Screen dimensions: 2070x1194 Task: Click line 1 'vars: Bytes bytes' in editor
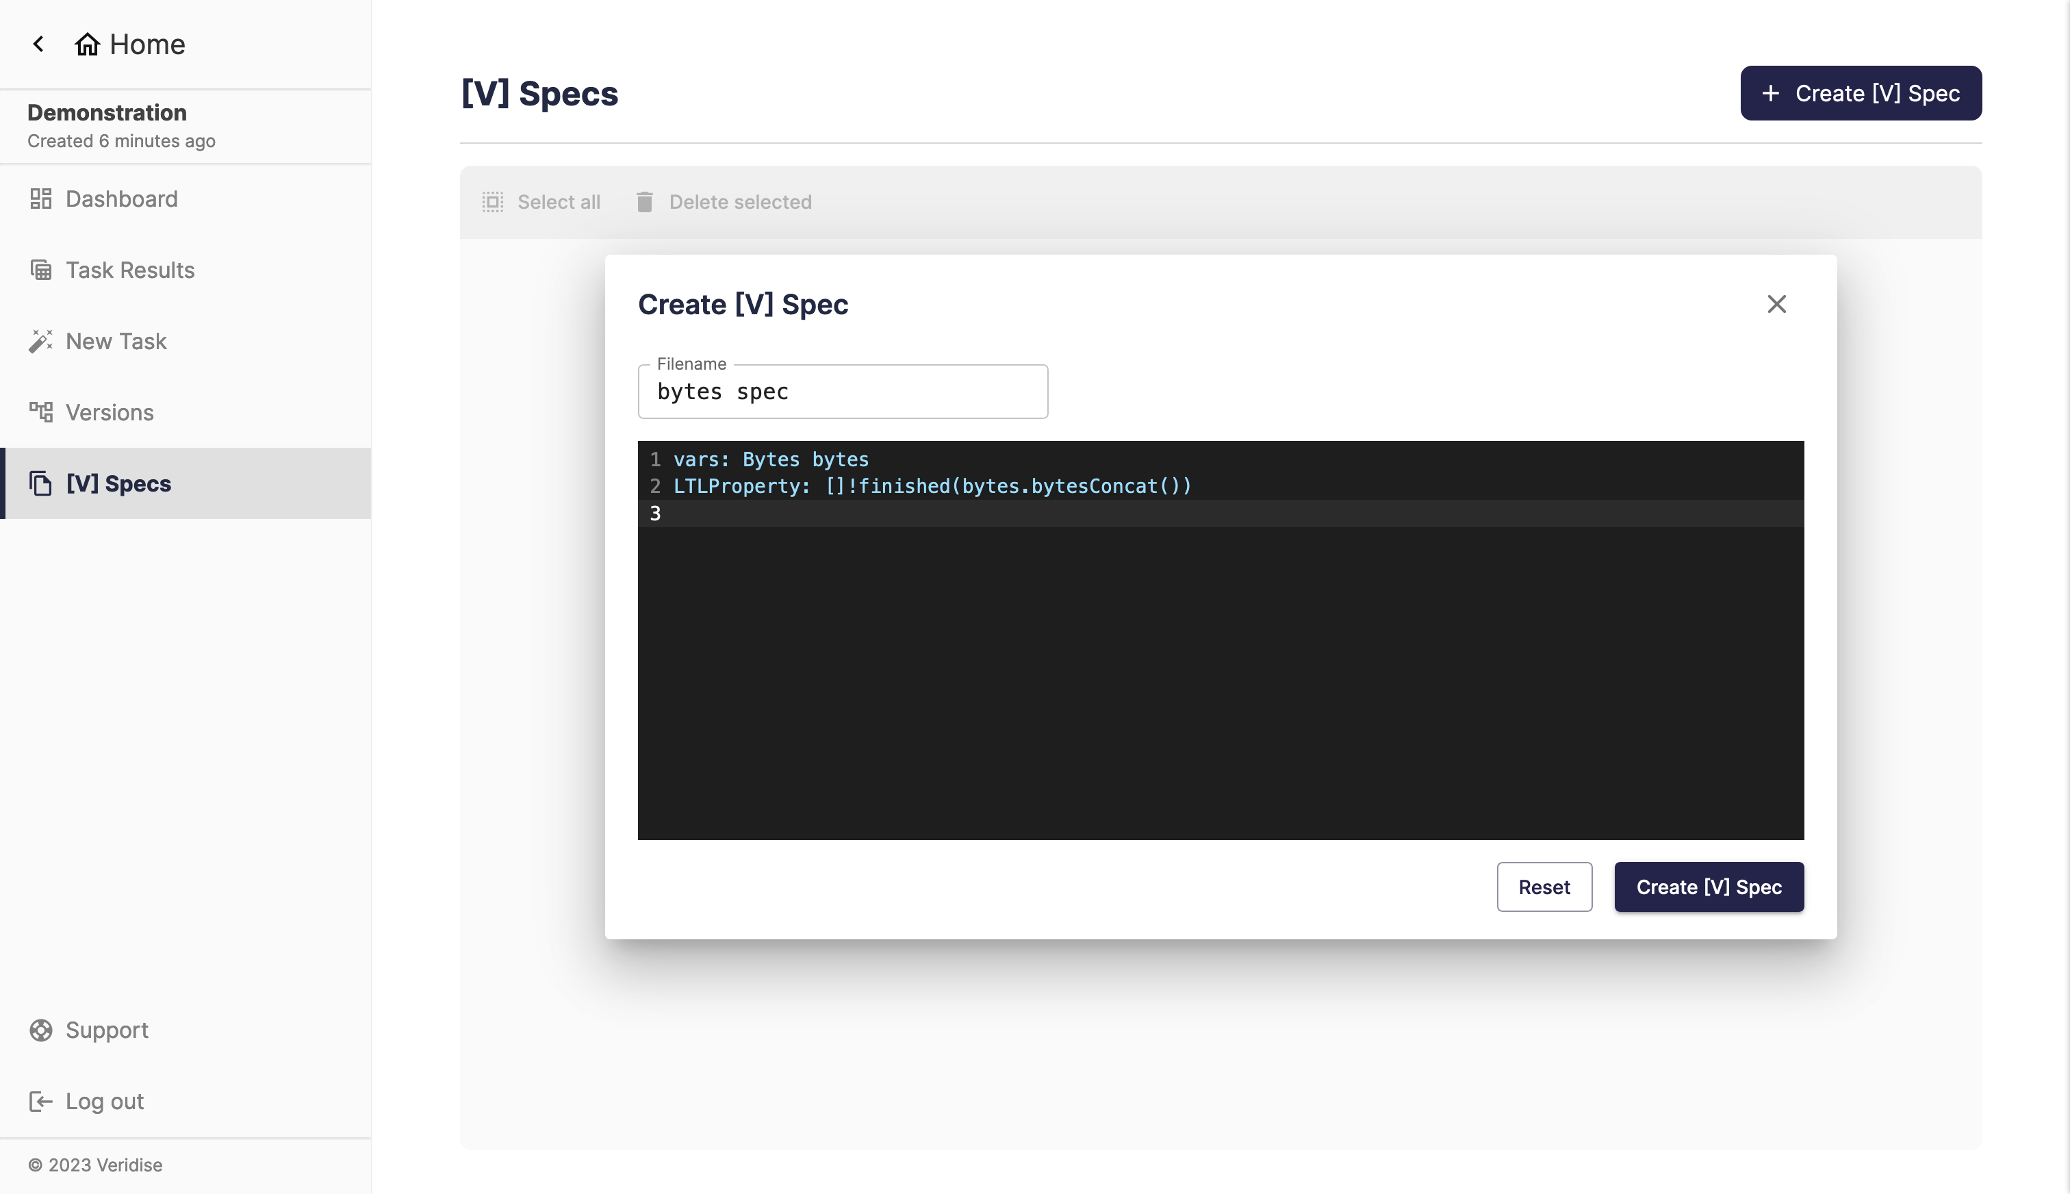coord(771,459)
